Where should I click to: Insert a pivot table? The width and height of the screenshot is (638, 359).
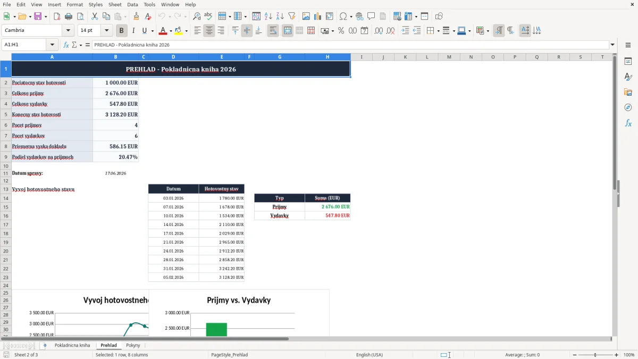[x=330, y=16]
